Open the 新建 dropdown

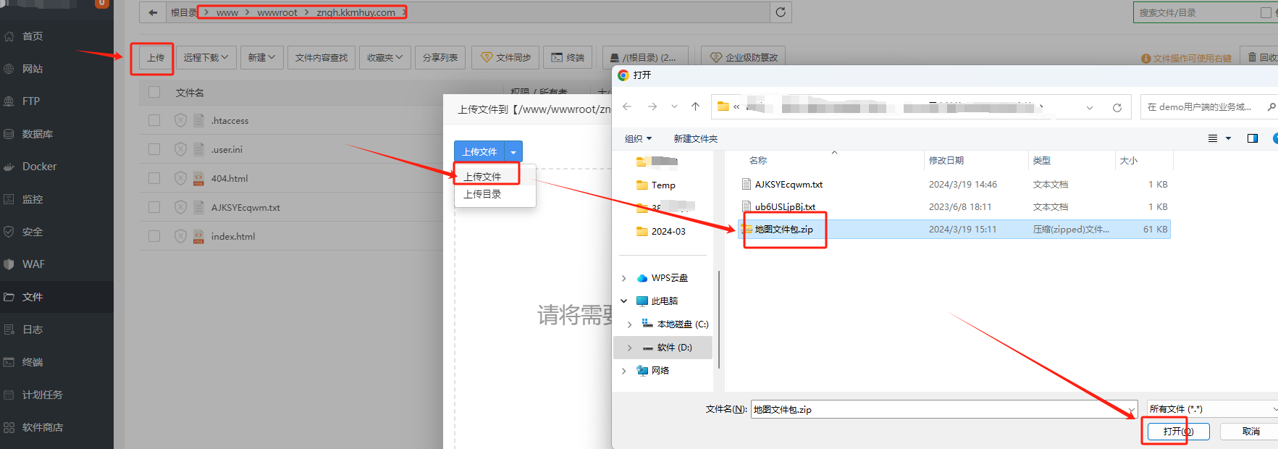pos(261,58)
